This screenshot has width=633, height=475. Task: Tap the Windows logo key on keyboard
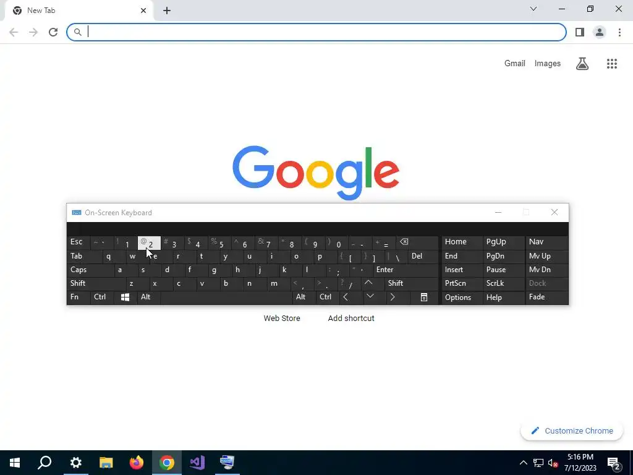[x=125, y=297]
